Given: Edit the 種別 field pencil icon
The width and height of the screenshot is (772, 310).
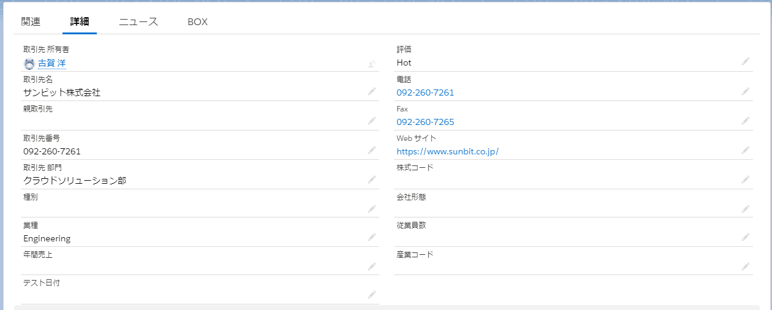Looking at the screenshot, I should click(371, 209).
